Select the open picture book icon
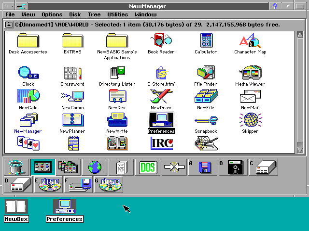Viewport: 309px width, 231px height. tap(117, 143)
